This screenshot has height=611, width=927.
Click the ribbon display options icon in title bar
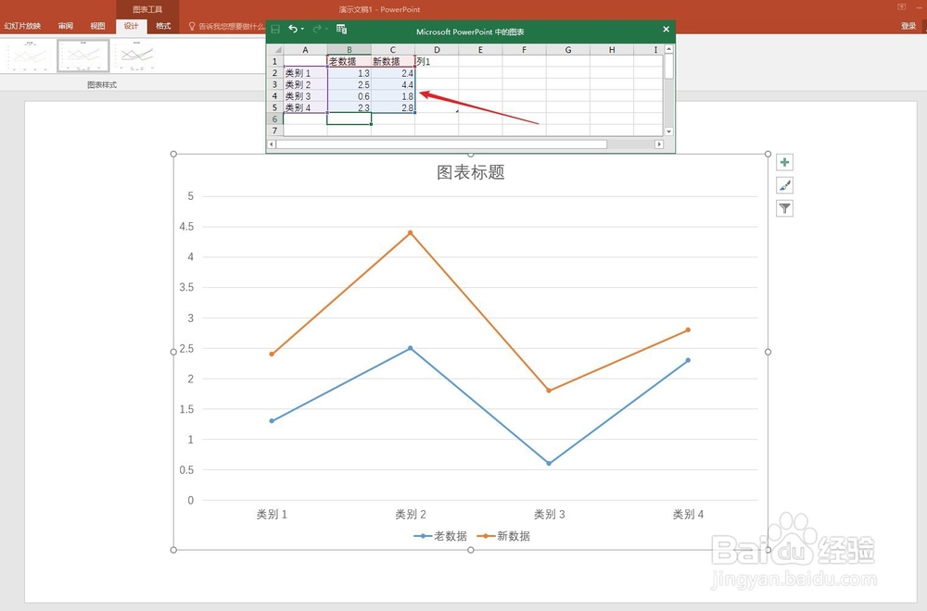click(902, 7)
